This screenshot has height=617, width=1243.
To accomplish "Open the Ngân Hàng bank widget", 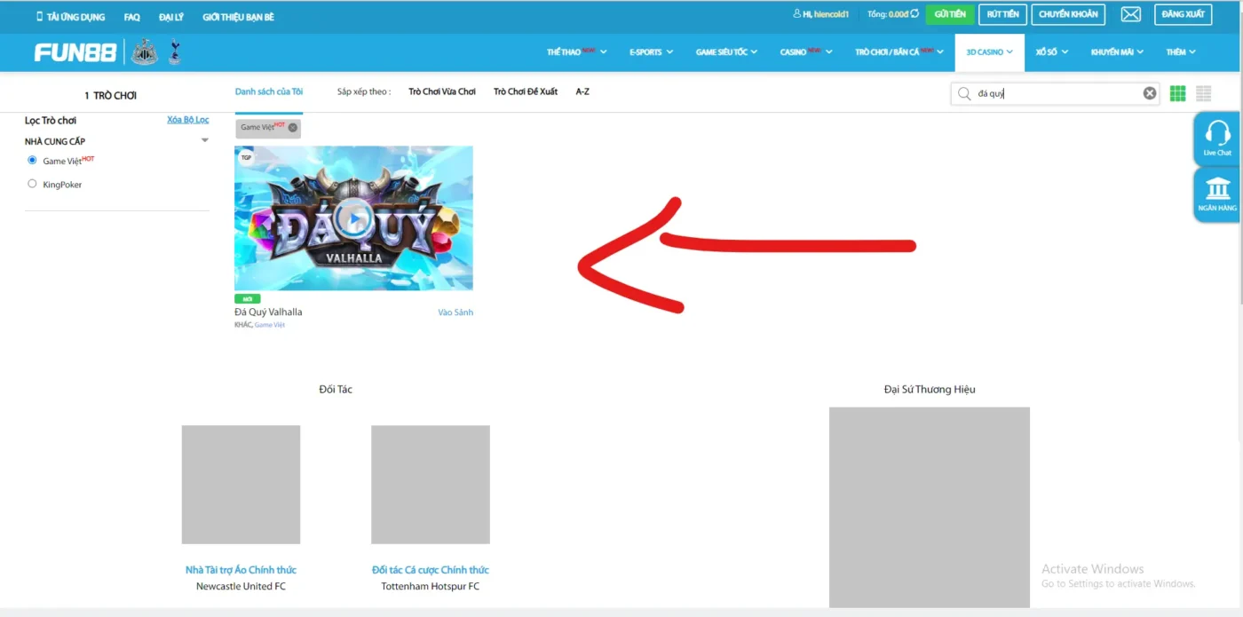I will [1216, 194].
